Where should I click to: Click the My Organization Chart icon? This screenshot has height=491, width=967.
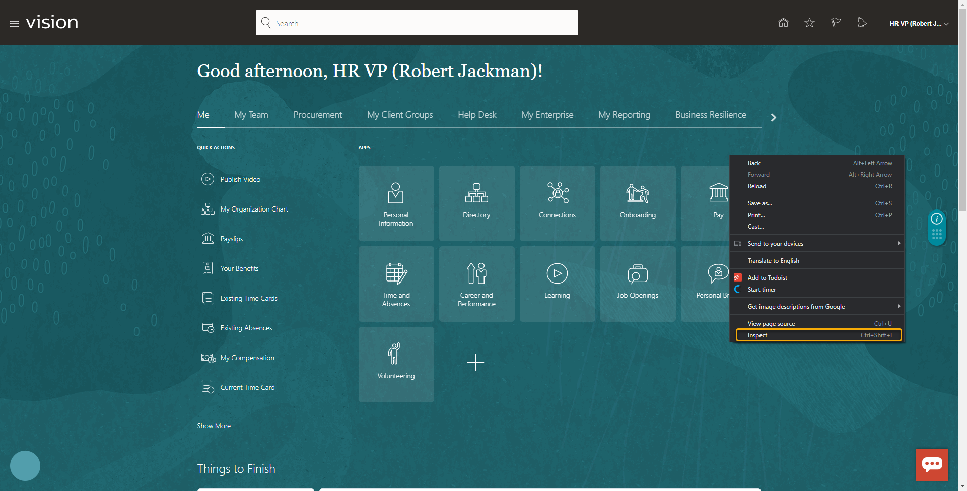(x=208, y=209)
